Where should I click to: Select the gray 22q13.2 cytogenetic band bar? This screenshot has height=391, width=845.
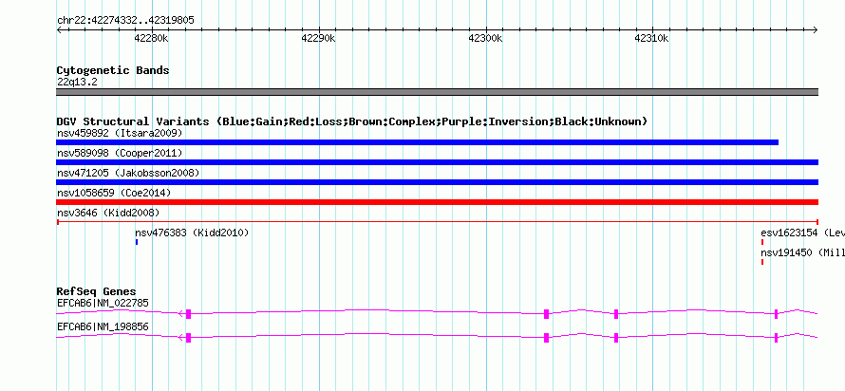click(437, 92)
